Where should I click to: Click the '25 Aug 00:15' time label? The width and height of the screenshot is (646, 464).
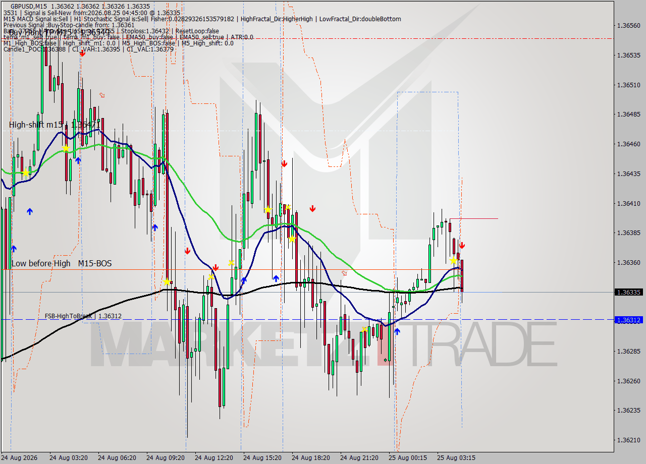[408, 458]
